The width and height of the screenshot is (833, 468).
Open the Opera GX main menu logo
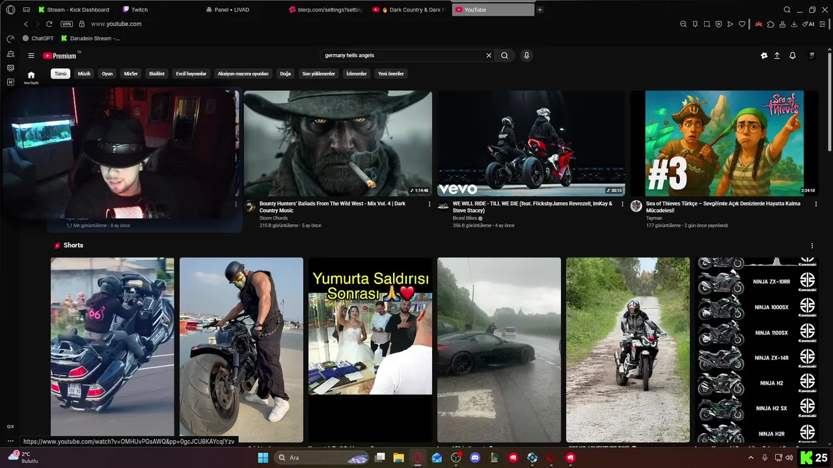click(10, 10)
